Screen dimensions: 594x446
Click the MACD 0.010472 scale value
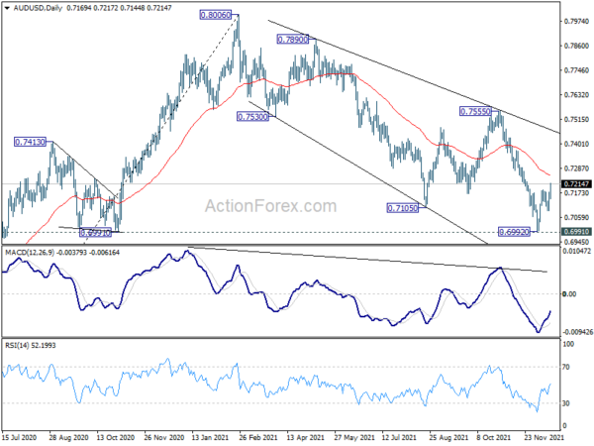[x=576, y=251]
